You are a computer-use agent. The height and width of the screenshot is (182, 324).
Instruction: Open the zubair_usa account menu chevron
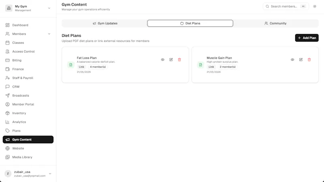pos(50,174)
